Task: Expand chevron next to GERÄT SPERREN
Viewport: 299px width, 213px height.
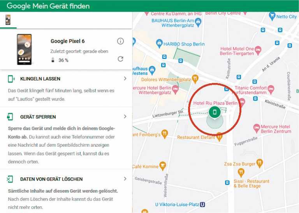Action: [x=125, y=117]
